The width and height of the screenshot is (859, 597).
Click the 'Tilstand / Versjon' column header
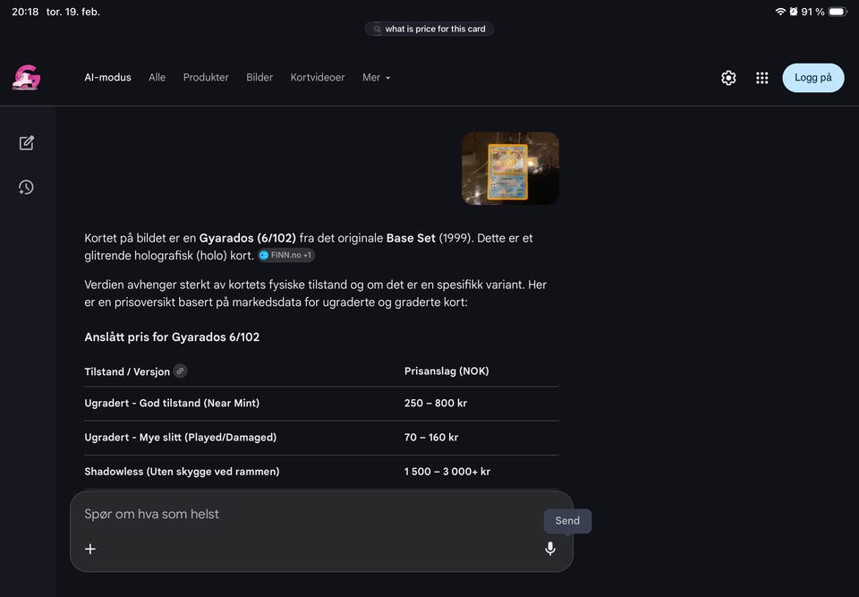tap(127, 371)
